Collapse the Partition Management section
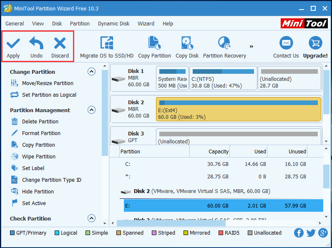This screenshot has height=248, width=332. point(91,110)
